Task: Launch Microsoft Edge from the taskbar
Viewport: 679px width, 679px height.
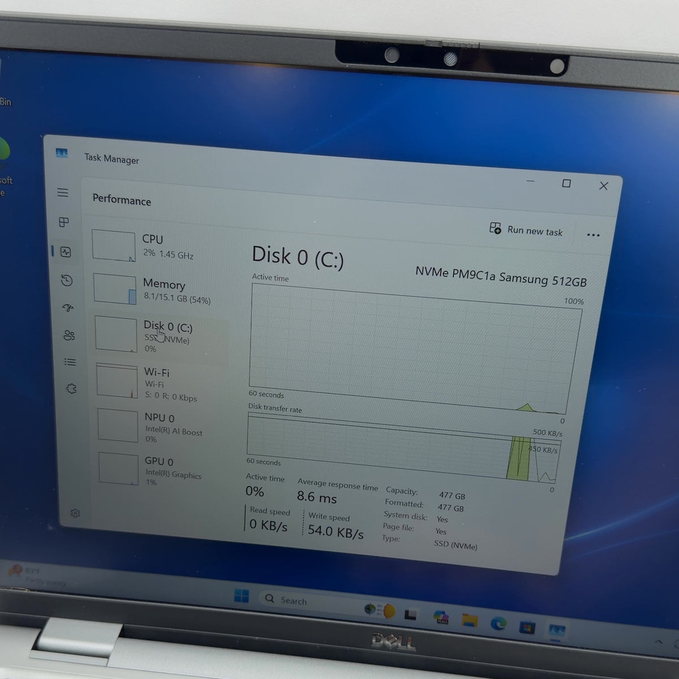Action: click(x=498, y=624)
